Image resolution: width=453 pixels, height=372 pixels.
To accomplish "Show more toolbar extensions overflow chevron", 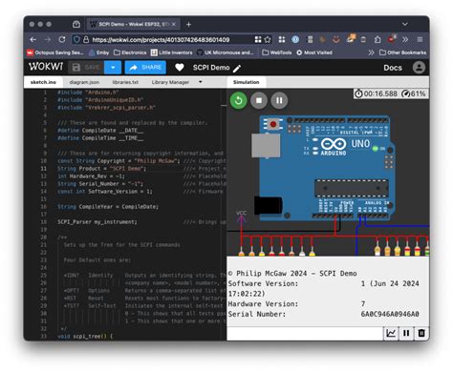I will click(405, 39).
